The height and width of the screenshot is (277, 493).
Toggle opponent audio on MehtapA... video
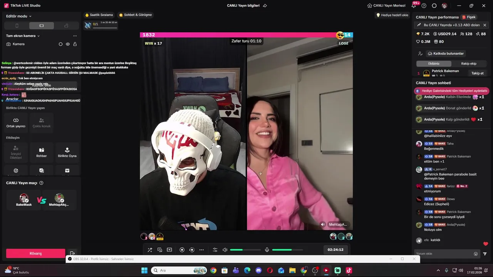(x=323, y=224)
